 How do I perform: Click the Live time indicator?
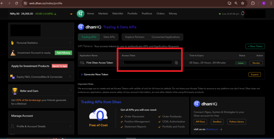[x=229, y=14]
